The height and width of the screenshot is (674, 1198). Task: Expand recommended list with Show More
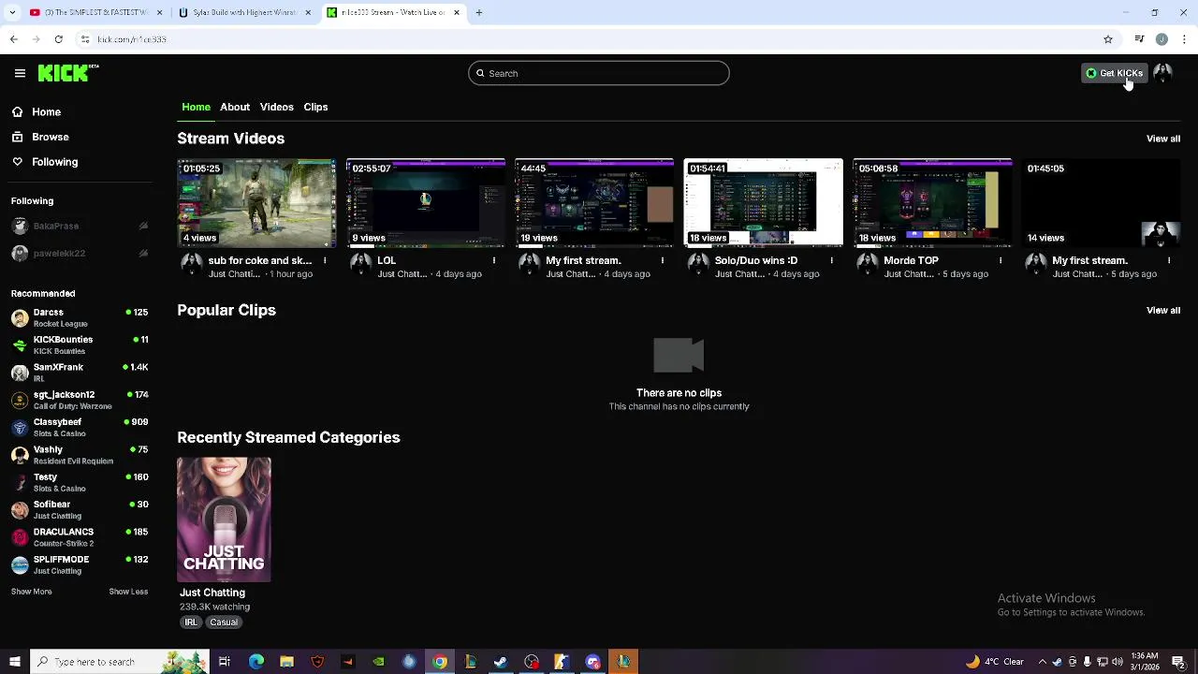click(x=31, y=592)
